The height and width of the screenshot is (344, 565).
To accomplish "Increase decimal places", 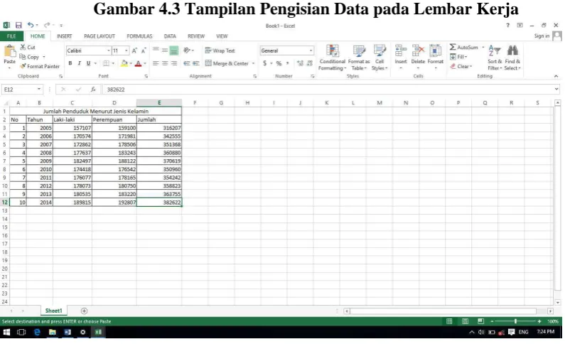I will click(300, 63).
